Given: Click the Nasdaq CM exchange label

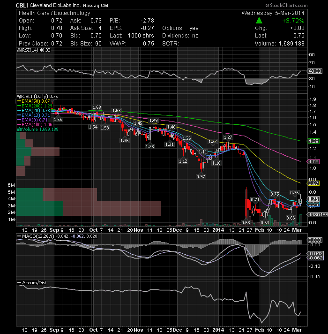Looking at the screenshot, I should click(x=96, y=6).
